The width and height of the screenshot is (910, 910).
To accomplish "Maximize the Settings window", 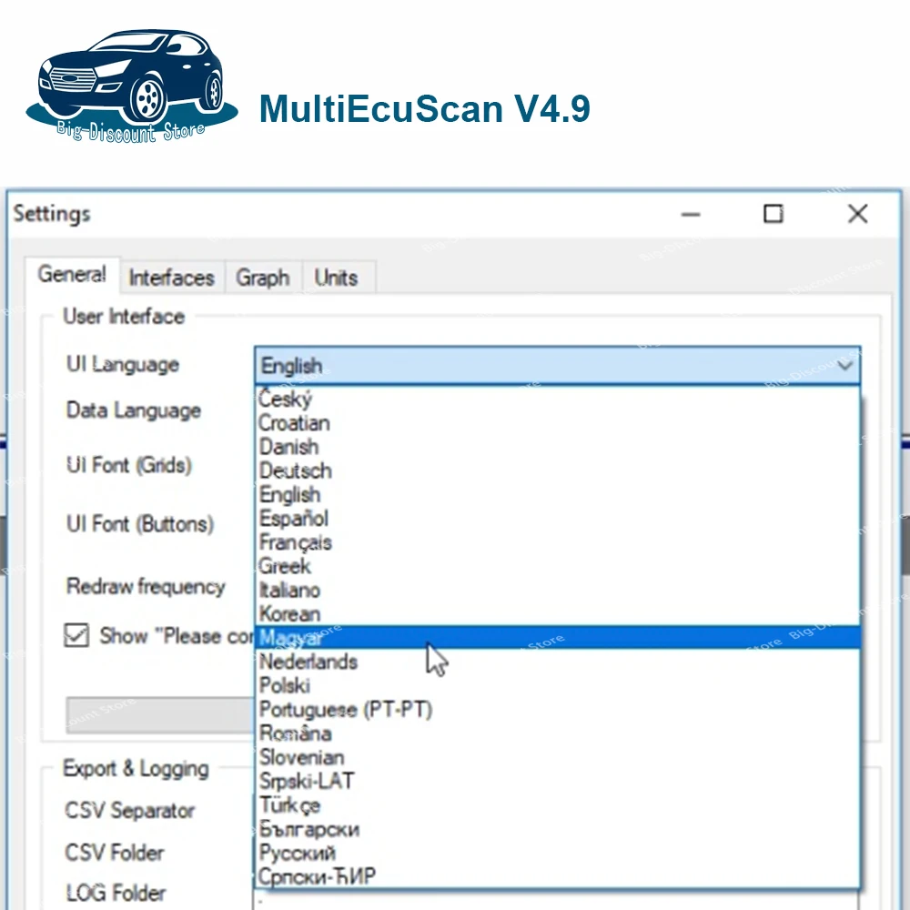I will click(773, 214).
